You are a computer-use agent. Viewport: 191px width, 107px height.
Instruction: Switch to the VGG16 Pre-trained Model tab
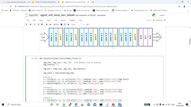coord(45,2)
